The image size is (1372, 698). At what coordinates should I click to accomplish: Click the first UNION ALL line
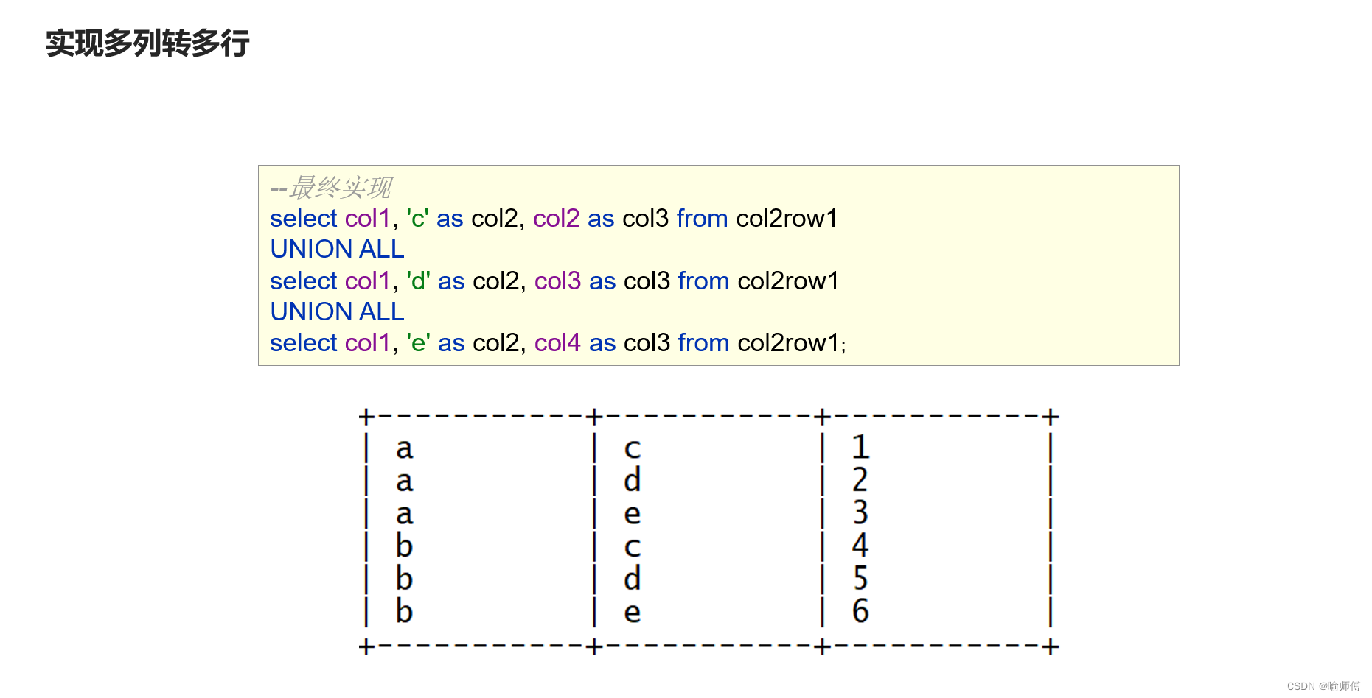pos(337,250)
